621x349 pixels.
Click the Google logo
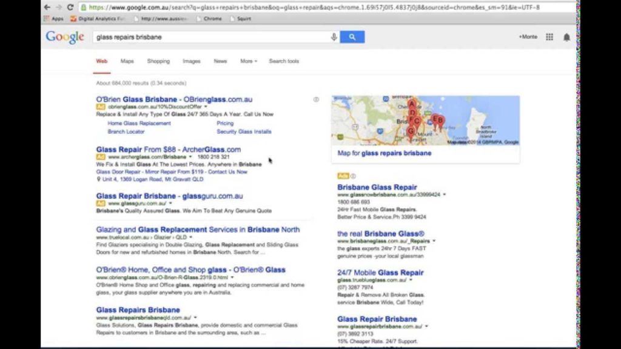coord(65,37)
